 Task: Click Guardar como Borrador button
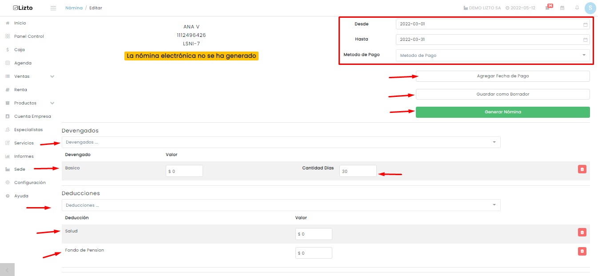coord(502,94)
